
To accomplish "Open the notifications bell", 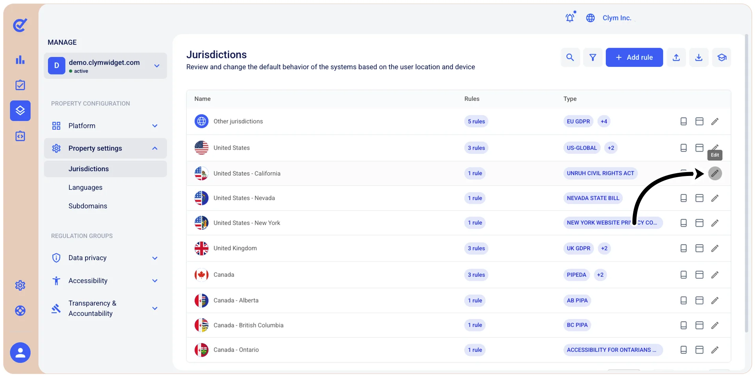I will click(570, 18).
